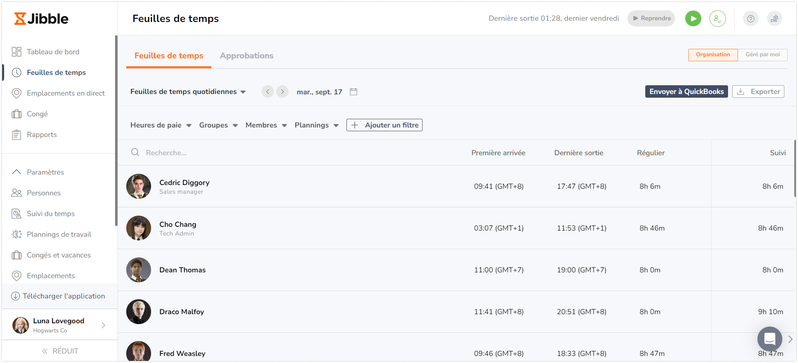The width and height of the screenshot is (798, 363).
Task: Open Plannings filter dropdown
Action: point(317,125)
